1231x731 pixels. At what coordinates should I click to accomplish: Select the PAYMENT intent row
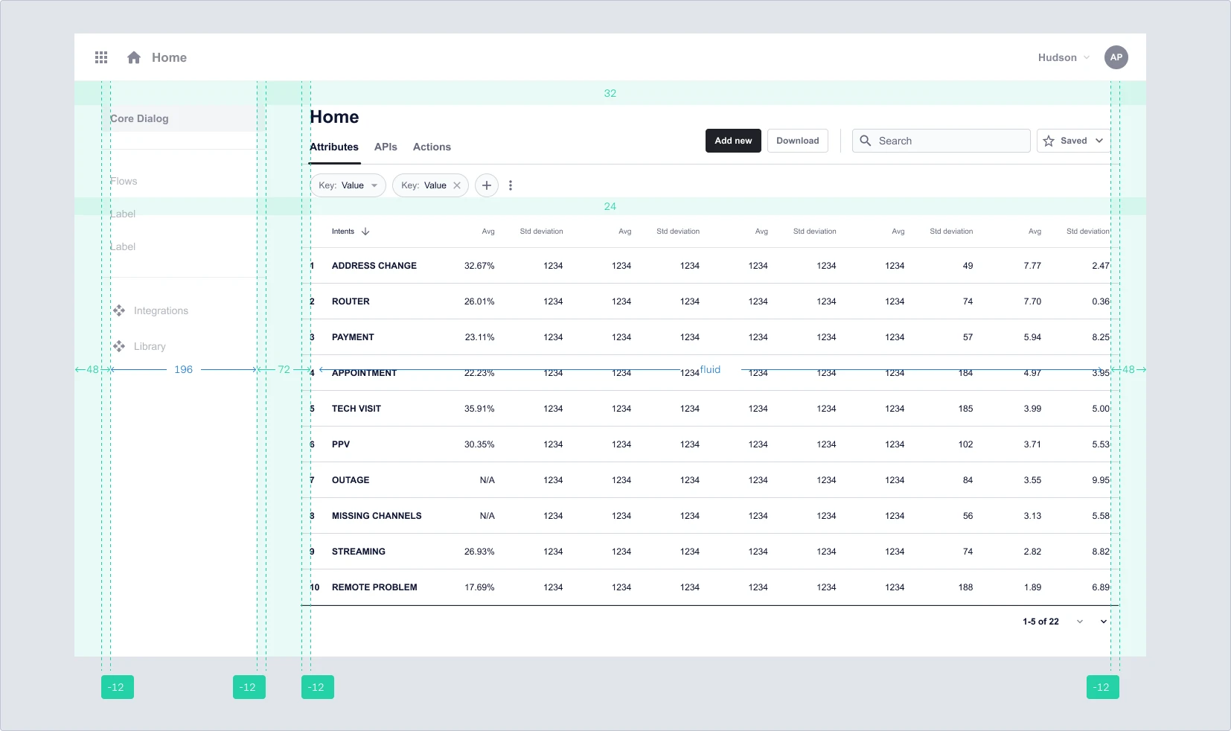(x=710, y=337)
